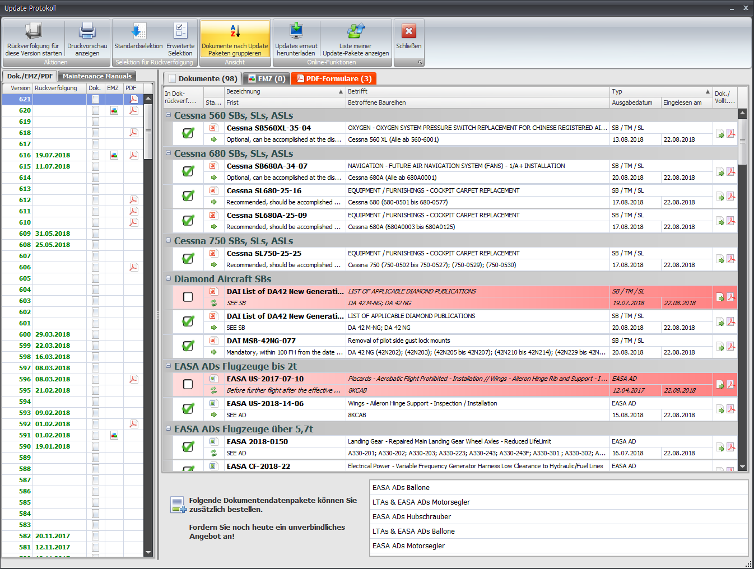
Task: Open PDF icon for version 618
Action: point(133,133)
